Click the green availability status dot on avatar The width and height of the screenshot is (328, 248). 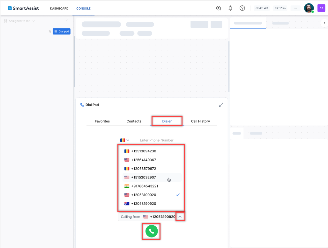[x=312, y=11]
